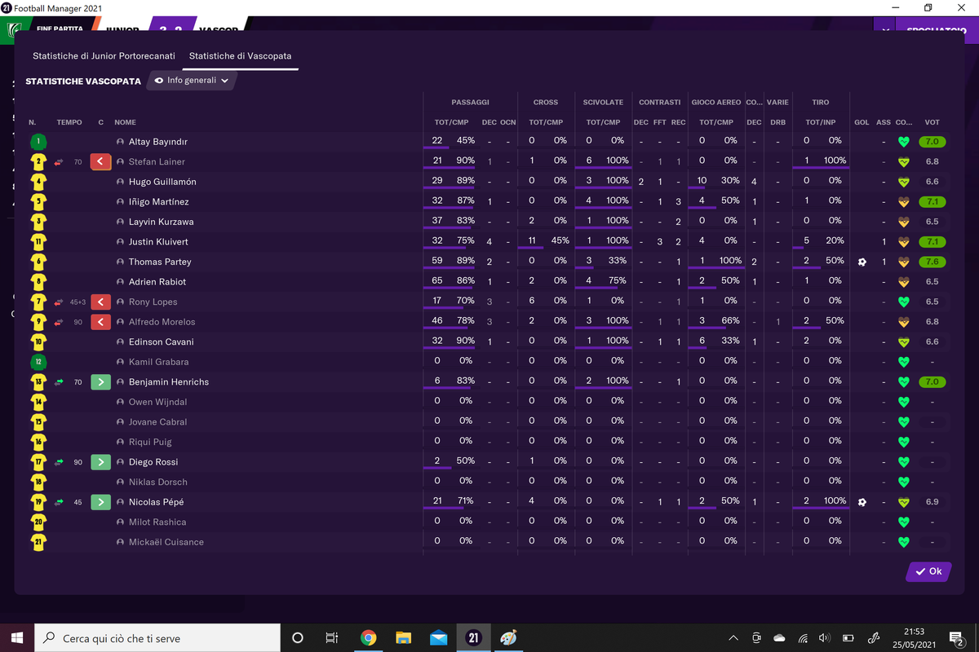Click Mickaël Cuisance's yellow number 21 shirt icon
The height and width of the screenshot is (652, 979).
(38, 542)
